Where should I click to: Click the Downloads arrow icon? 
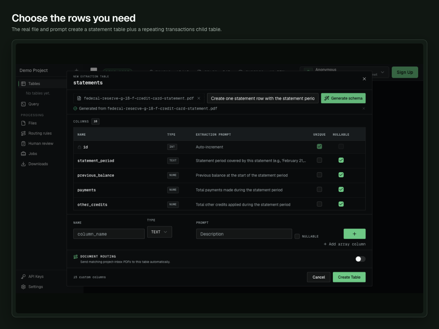(x=23, y=164)
